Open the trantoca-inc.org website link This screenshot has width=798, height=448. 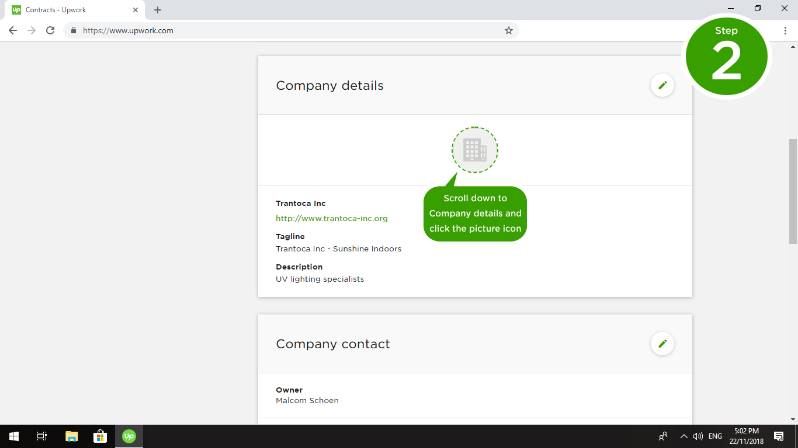(x=331, y=218)
